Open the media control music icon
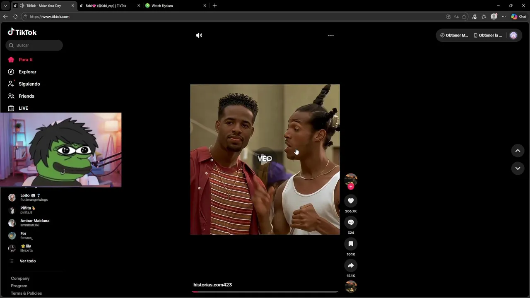 click(x=474, y=17)
